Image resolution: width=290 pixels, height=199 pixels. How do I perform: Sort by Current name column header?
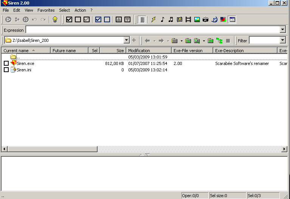[26, 51]
